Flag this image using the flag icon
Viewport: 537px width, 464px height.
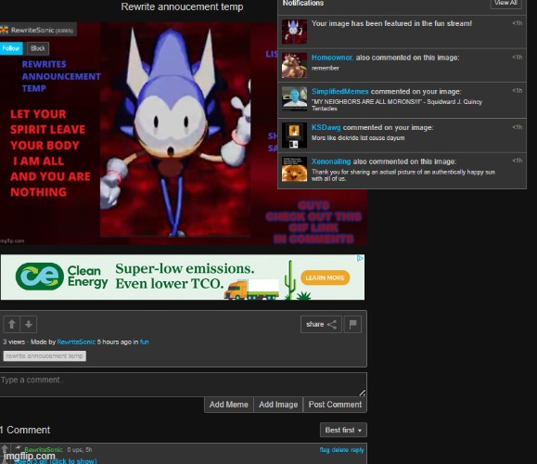[352, 324]
